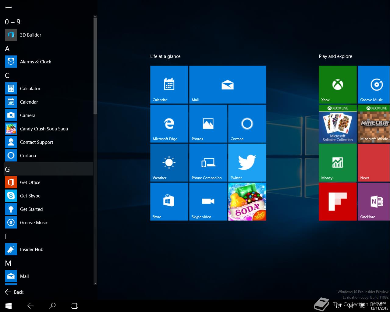The height and width of the screenshot is (312, 390).
Task: Click the app list scrollbar thumb
Action: [95, 66]
